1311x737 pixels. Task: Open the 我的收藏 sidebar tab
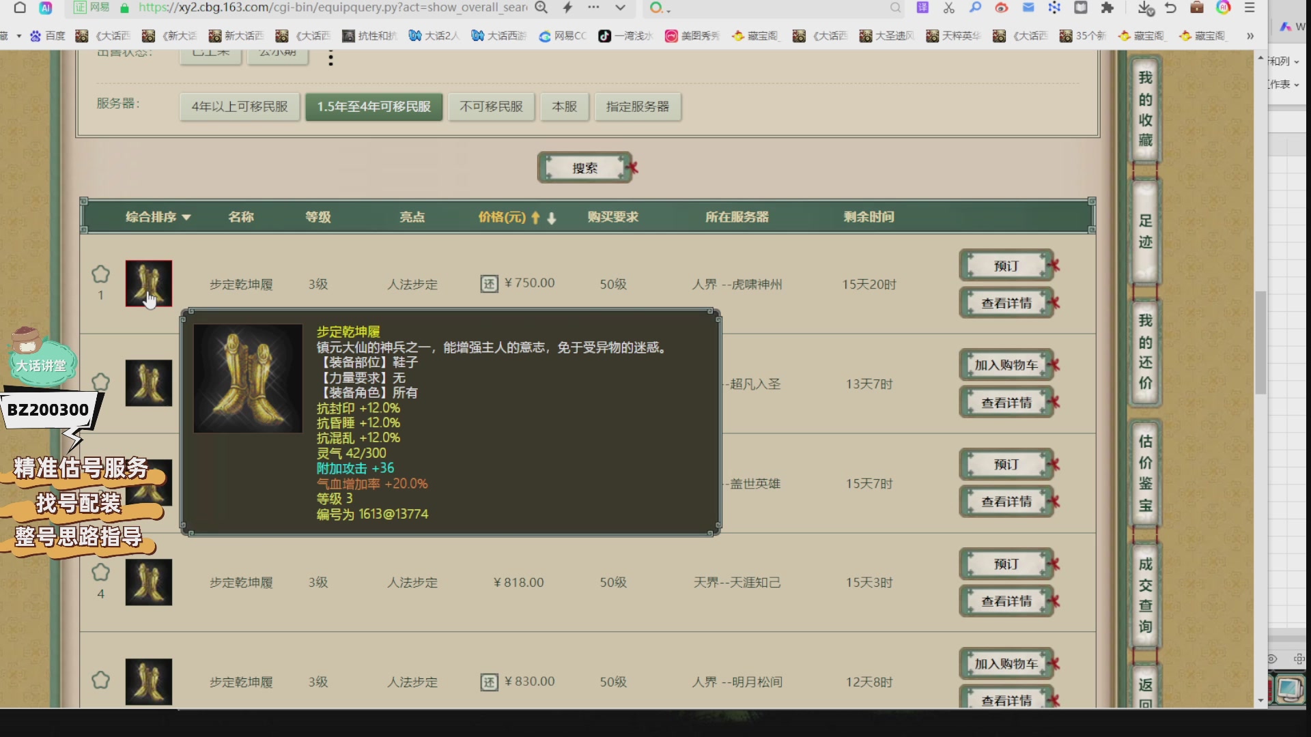[x=1145, y=109]
